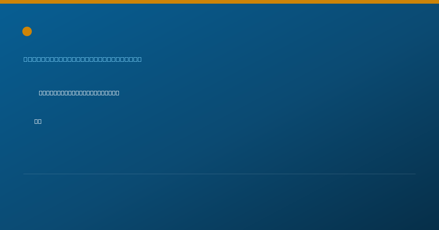Click the thin horizontal divider line
This screenshot has width=439, height=230.
pyautogui.click(x=219, y=174)
